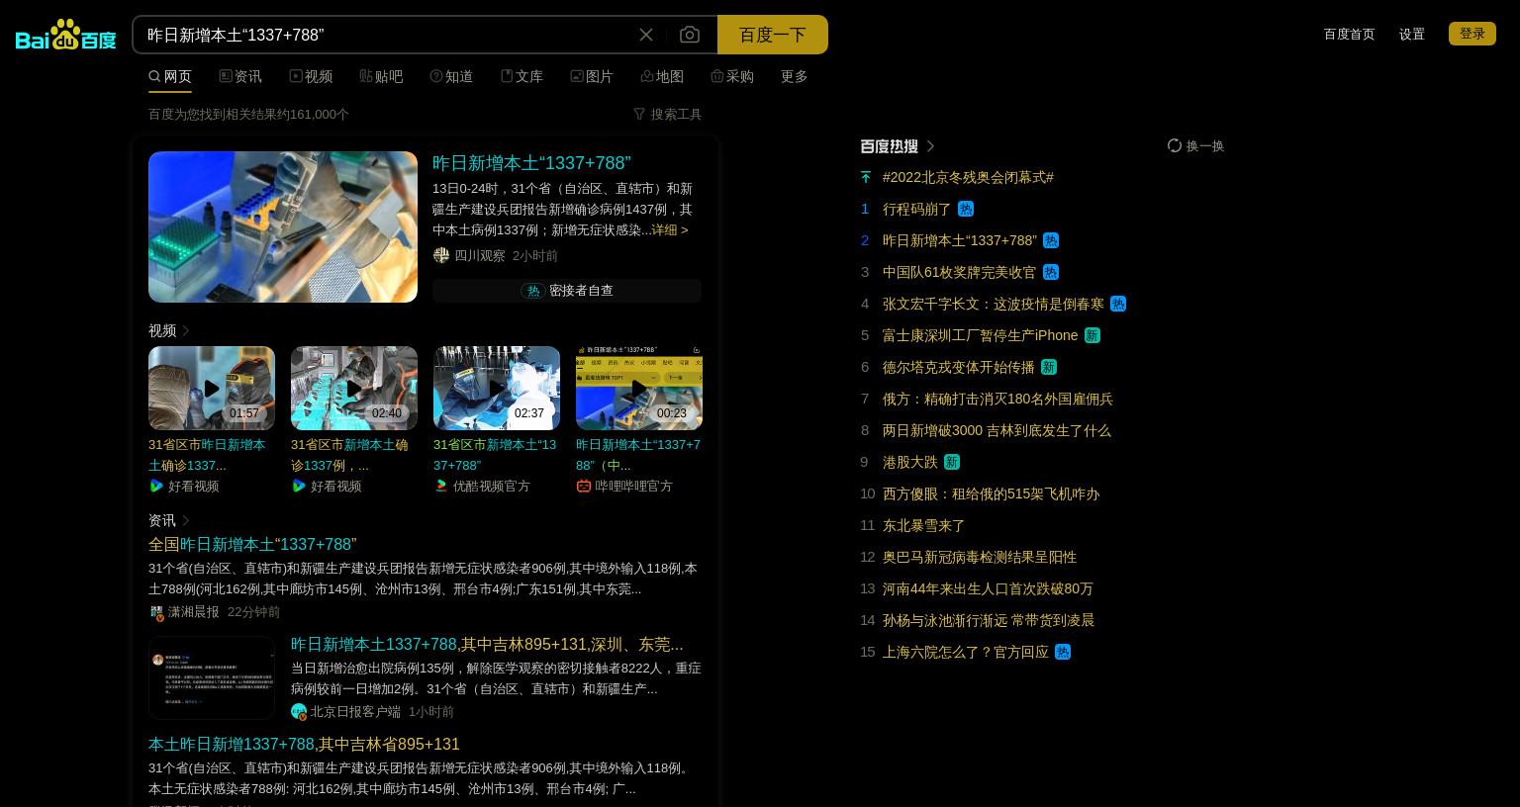Open hot topic 俄方：精确打击消灭180名外国雇佣兵
This screenshot has width=1520, height=807.
[x=997, y=399]
